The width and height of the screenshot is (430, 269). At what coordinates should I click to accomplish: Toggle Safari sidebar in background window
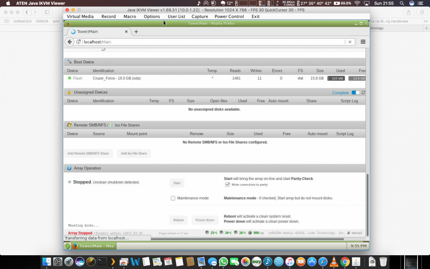47,12
